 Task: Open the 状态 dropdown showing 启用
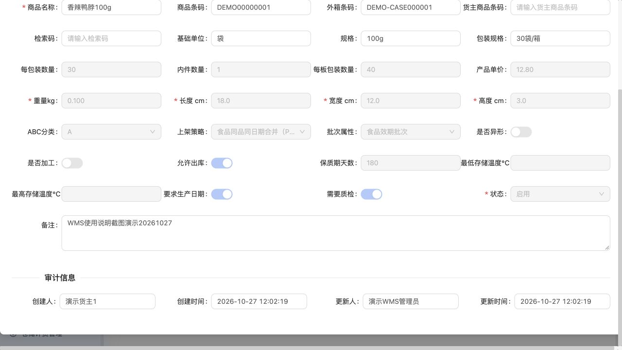pyautogui.click(x=560, y=194)
